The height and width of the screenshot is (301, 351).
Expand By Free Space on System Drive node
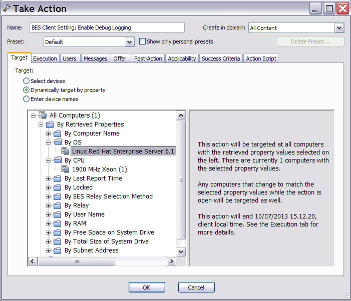pos(49,232)
